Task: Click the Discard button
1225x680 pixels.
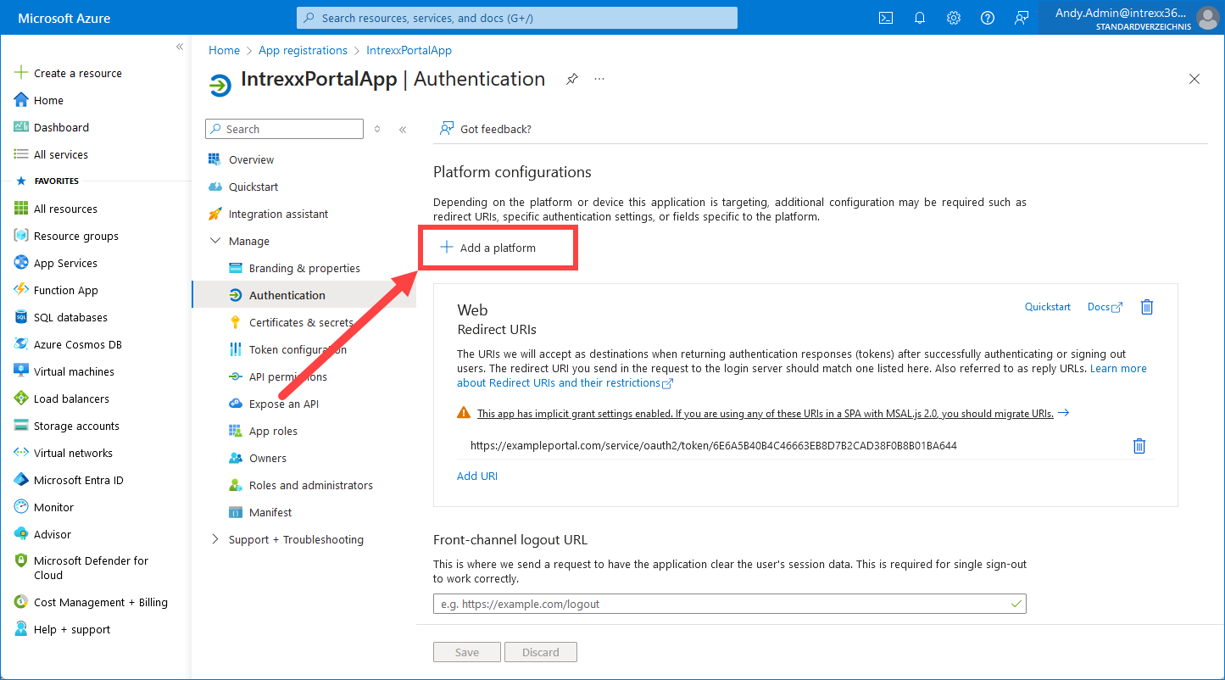Action: [541, 652]
